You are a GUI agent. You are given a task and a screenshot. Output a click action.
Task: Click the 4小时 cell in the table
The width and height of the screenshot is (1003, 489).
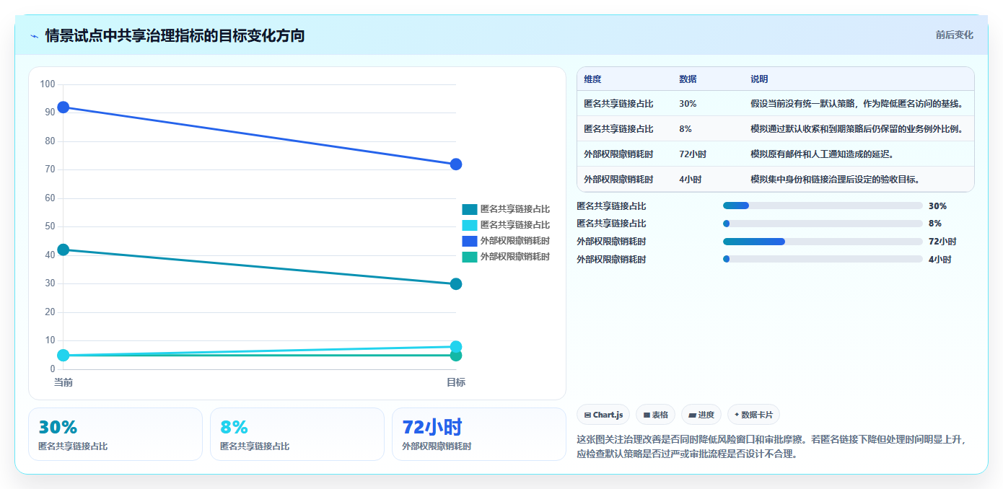point(691,180)
